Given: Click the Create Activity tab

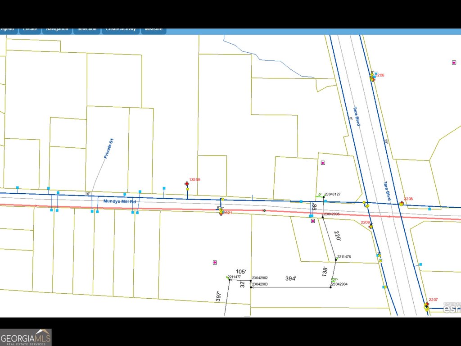Looking at the screenshot, I should click(x=120, y=30).
